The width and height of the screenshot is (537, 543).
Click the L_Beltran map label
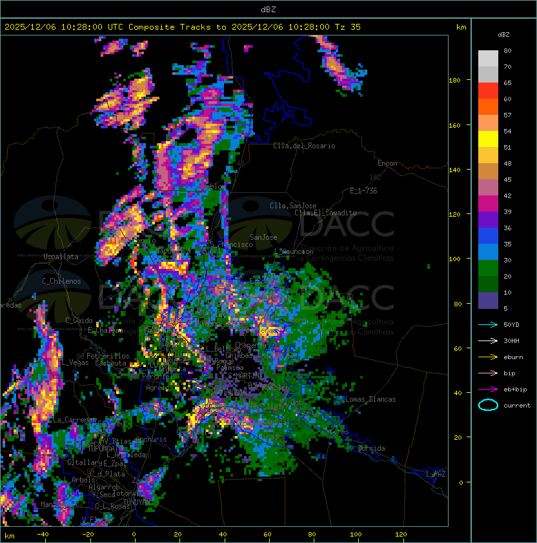tap(223, 349)
